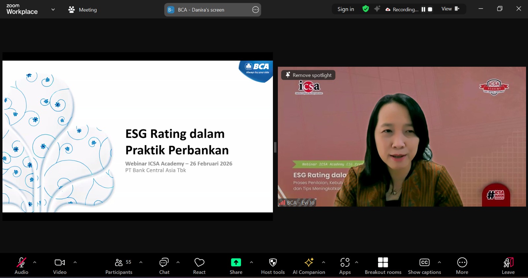Stop the recording
This screenshot has height=278, width=528.
click(x=430, y=10)
